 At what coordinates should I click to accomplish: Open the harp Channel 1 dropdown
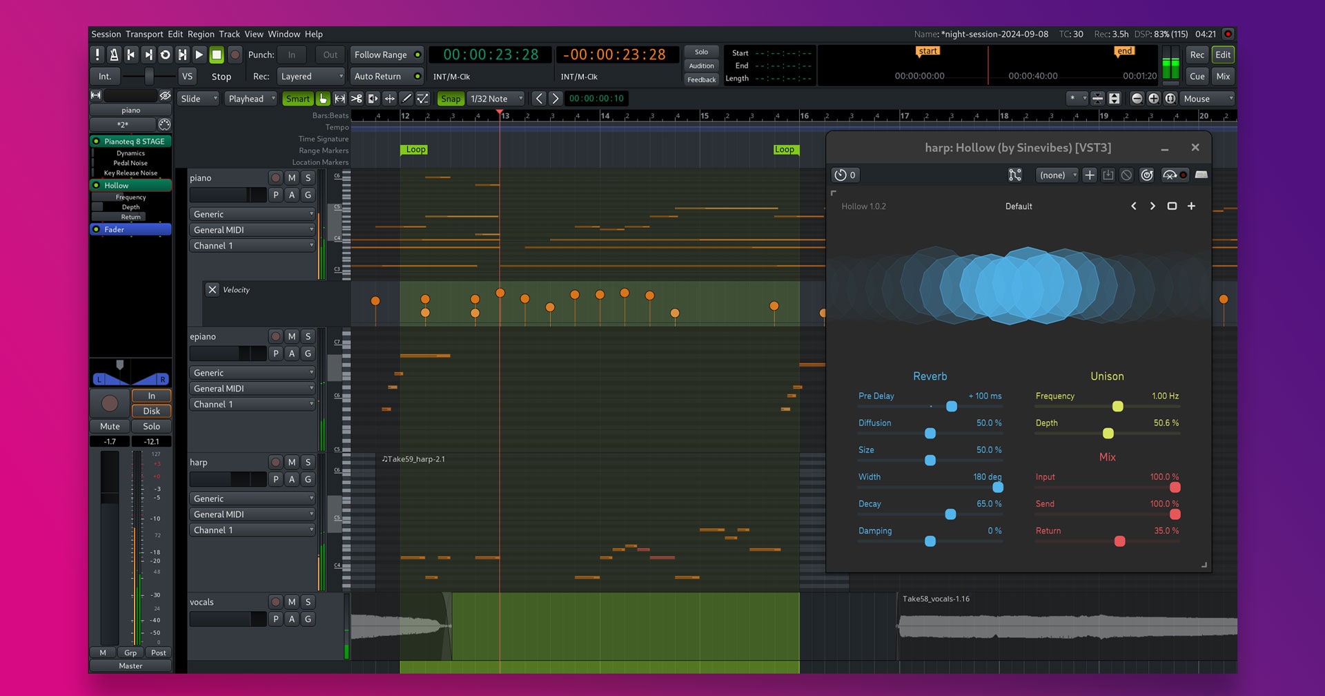pos(253,530)
